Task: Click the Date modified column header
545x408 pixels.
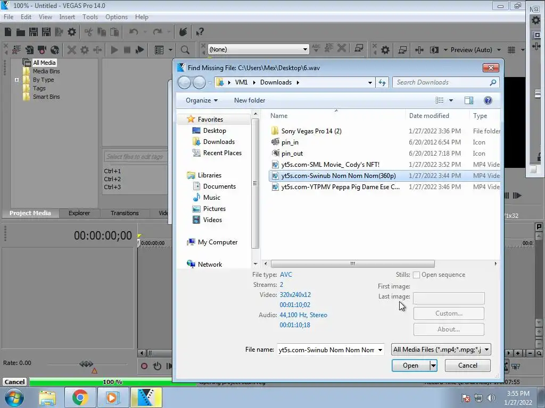Action: (429, 116)
